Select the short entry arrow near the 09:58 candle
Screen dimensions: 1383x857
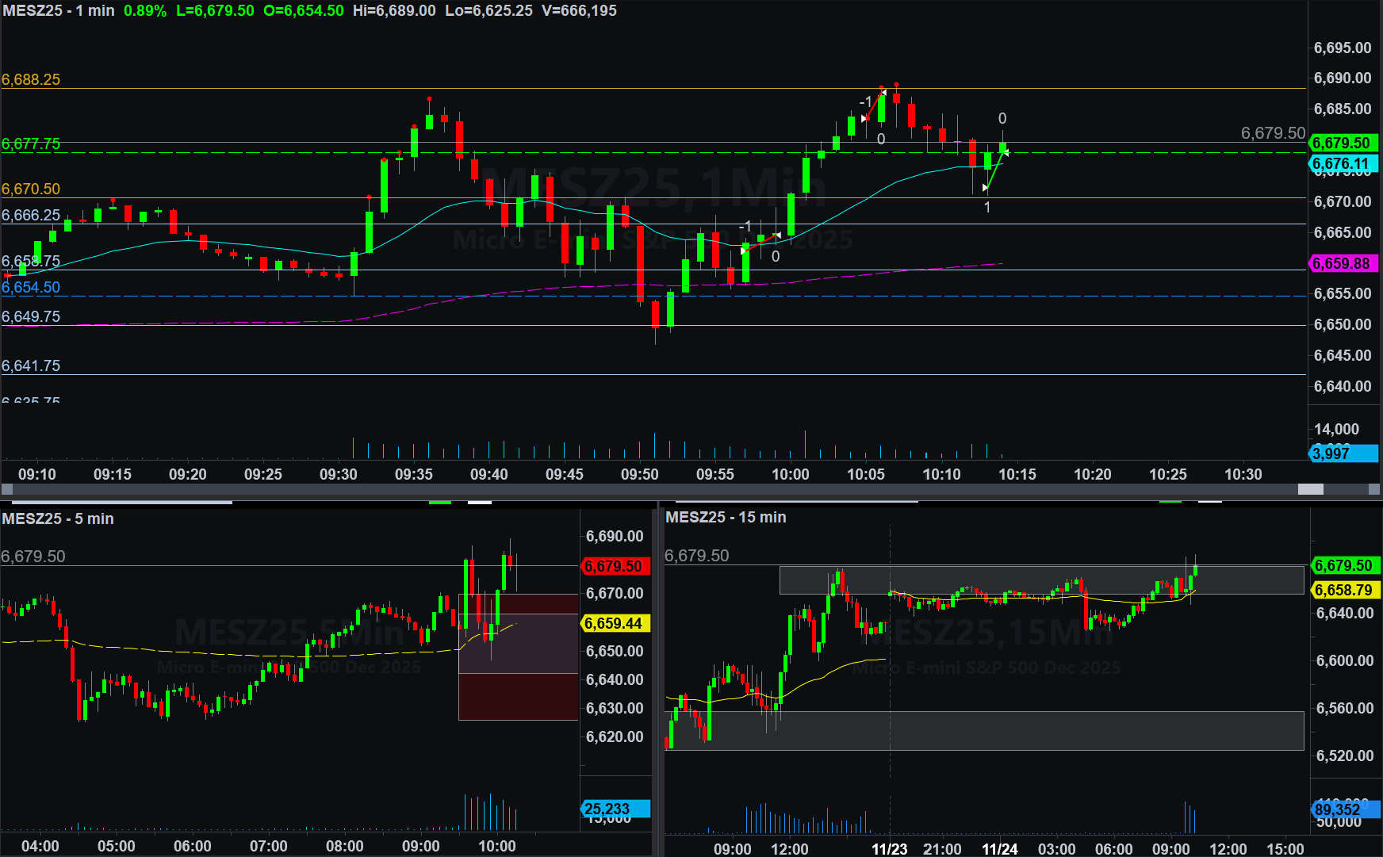click(x=778, y=235)
